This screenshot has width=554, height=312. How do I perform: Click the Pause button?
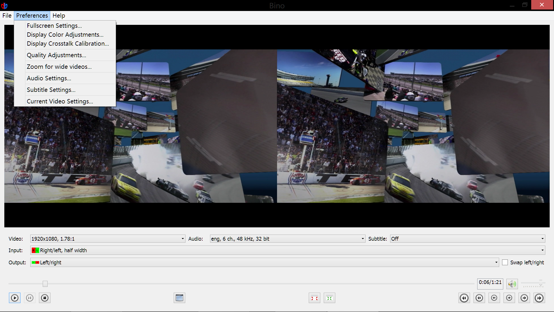tap(30, 298)
